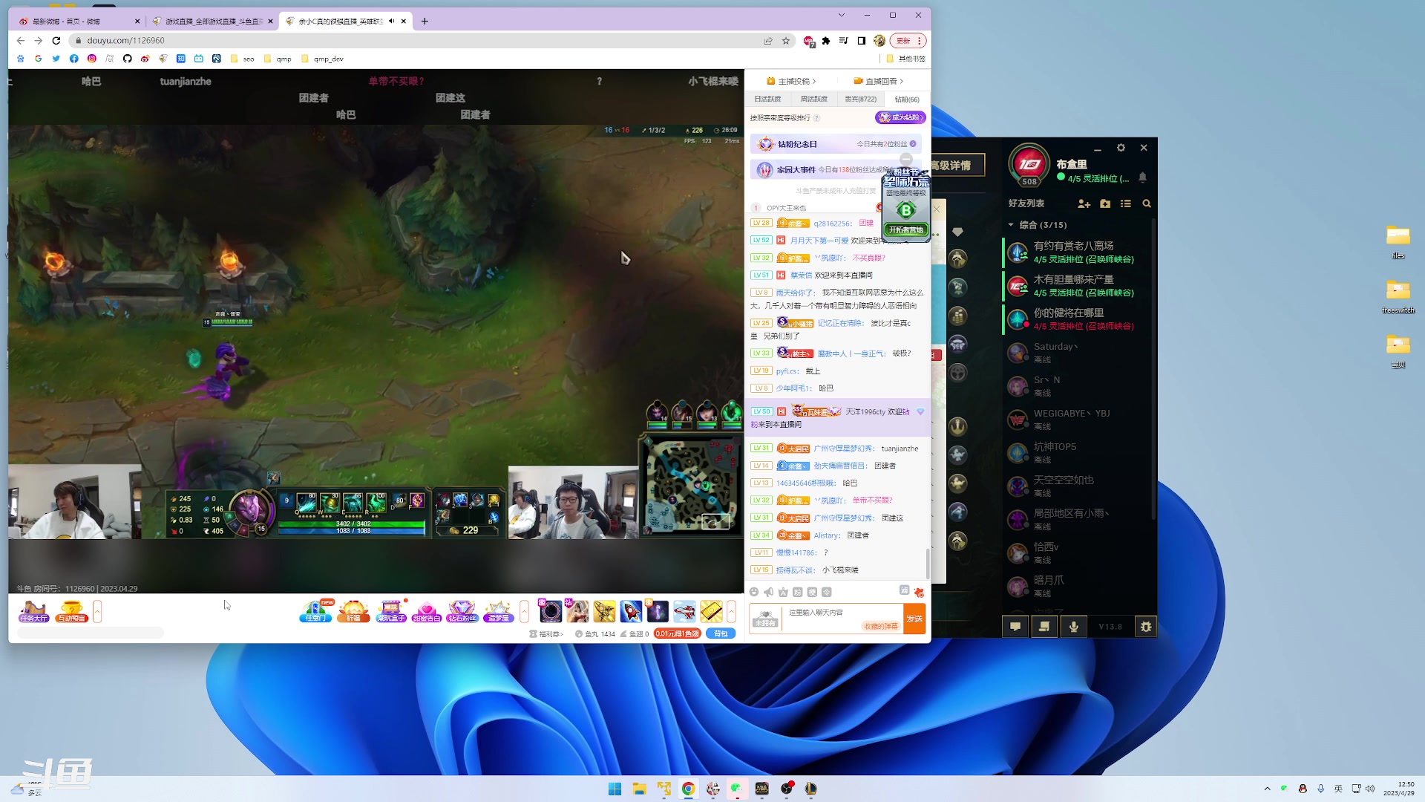This screenshot has width=1425, height=802.
Task: Open 任务大厅 icon below the stream
Action: [x=33, y=611]
